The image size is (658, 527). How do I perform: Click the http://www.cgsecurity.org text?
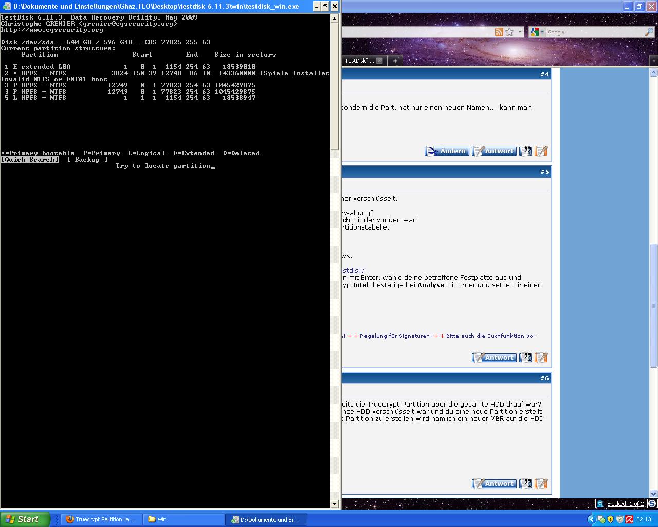(52, 30)
